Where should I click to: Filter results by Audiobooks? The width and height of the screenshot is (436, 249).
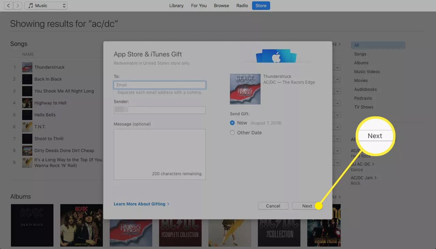click(365, 89)
